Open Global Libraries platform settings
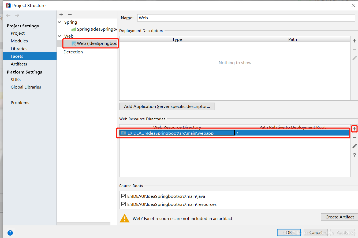Viewport: 358px width, 238px height. [x=26, y=87]
